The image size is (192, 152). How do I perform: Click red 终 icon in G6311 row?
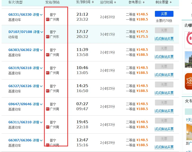click(48, 127)
